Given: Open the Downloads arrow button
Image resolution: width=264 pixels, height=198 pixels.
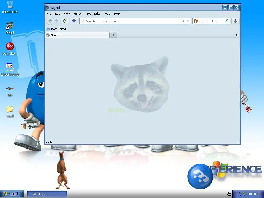Looking at the screenshot, I should click(x=235, y=21).
